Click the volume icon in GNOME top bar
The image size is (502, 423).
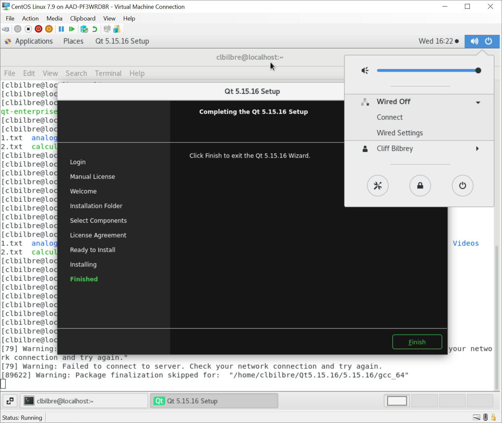(474, 41)
